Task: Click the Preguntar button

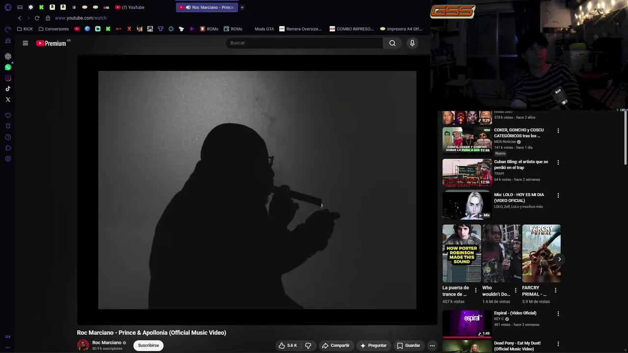Action: (373, 346)
